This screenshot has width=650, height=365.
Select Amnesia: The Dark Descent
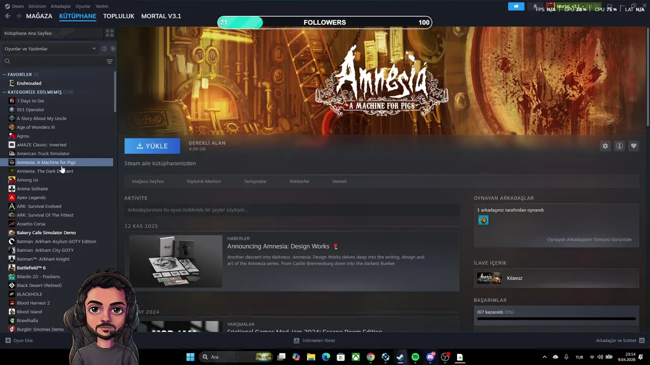[x=45, y=171]
